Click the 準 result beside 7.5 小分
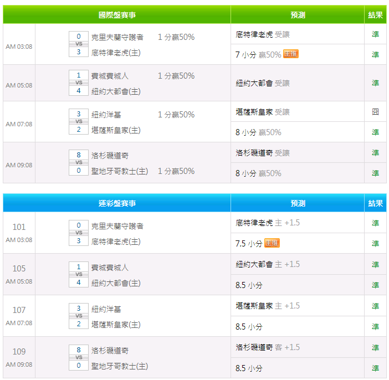 pyautogui.click(x=375, y=244)
